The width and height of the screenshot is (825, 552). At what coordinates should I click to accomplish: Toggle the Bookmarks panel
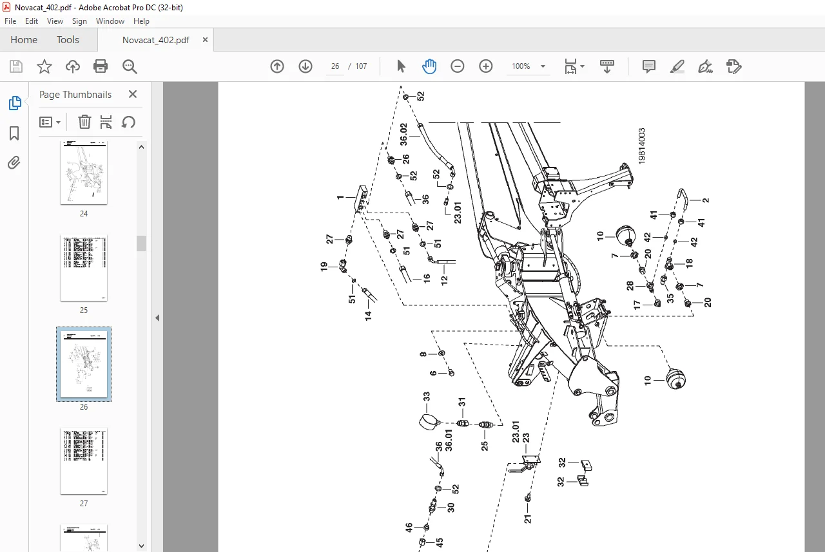tap(14, 133)
